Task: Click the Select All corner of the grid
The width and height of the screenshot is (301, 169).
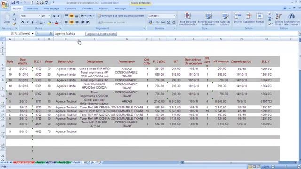Action: [x=3, y=39]
